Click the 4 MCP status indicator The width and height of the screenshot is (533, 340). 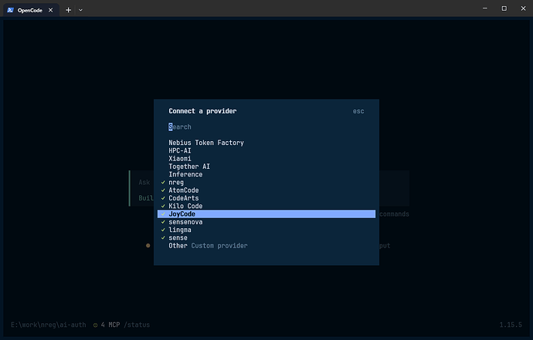pyautogui.click(x=110, y=325)
